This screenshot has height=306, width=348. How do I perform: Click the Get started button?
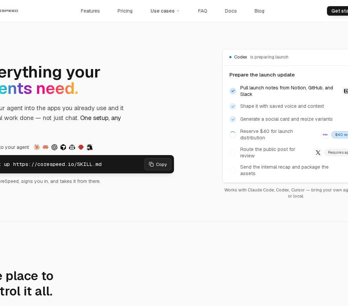coord(337,11)
